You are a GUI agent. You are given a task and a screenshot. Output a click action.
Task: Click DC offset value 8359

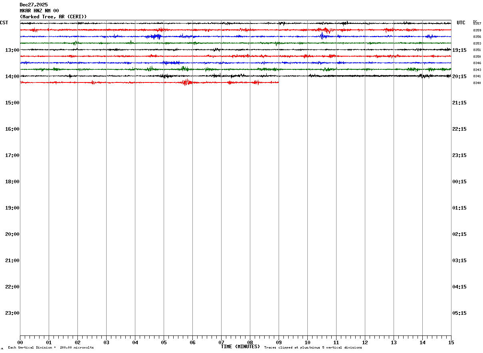point(477,30)
